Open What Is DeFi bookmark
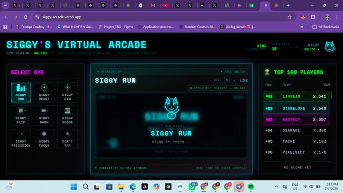The width and height of the screenshot is (343, 193). tap(75, 27)
